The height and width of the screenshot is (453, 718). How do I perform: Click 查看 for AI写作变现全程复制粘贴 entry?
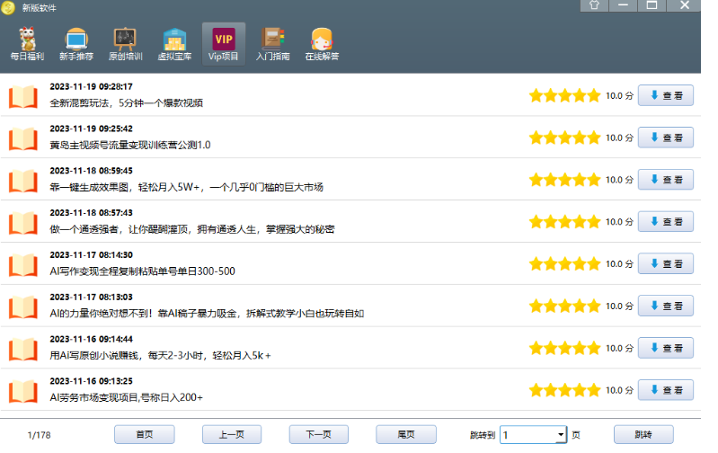click(x=665, y=263)
